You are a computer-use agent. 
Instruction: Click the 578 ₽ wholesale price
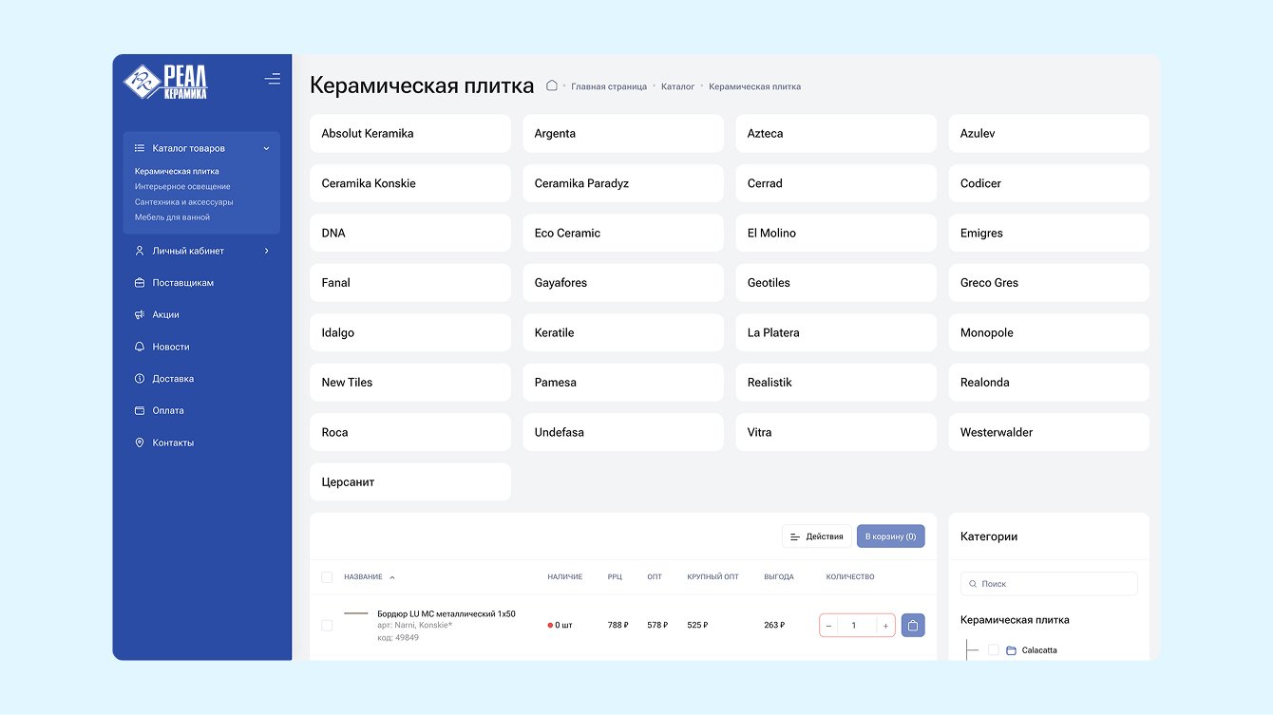click(x=657, y=626)
